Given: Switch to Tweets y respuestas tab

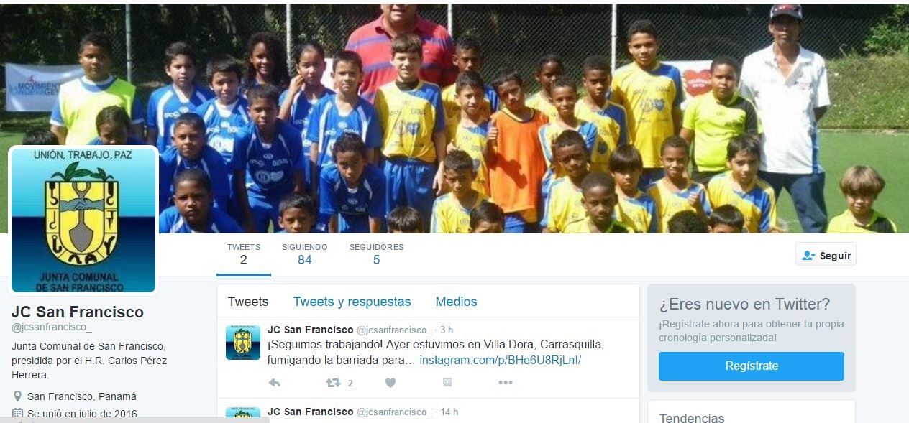Looking at the screenshot, I should coord(352,302).
